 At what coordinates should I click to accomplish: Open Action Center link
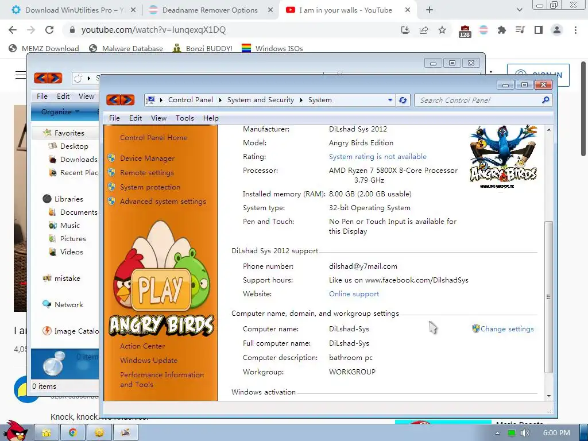pos(142,346)
